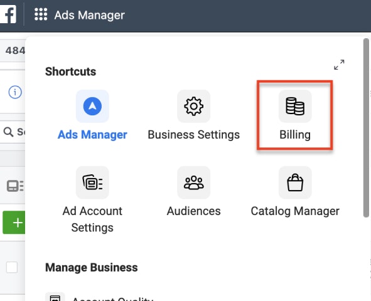Click the Billing label
This screenshot has width=371, height=301.
pos(295,135)
